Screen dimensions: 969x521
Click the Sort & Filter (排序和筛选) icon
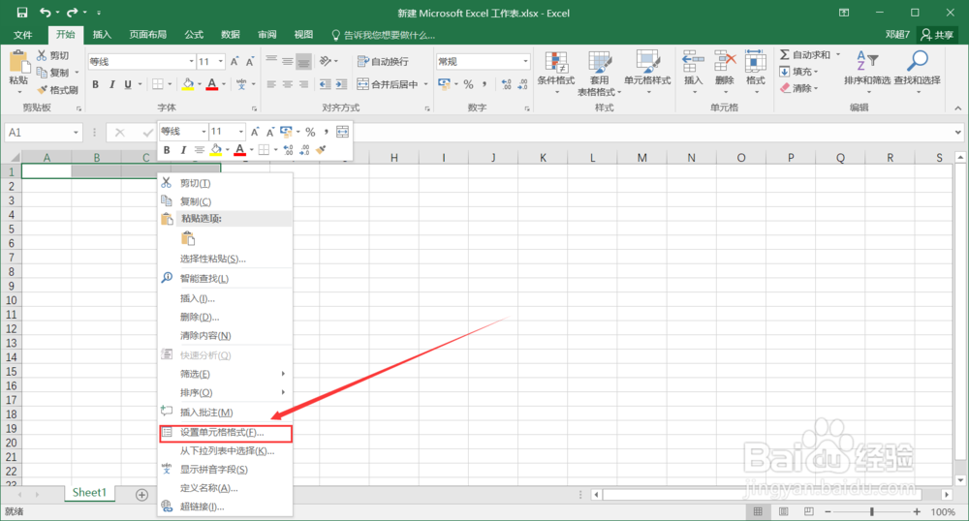click(867, 61)
